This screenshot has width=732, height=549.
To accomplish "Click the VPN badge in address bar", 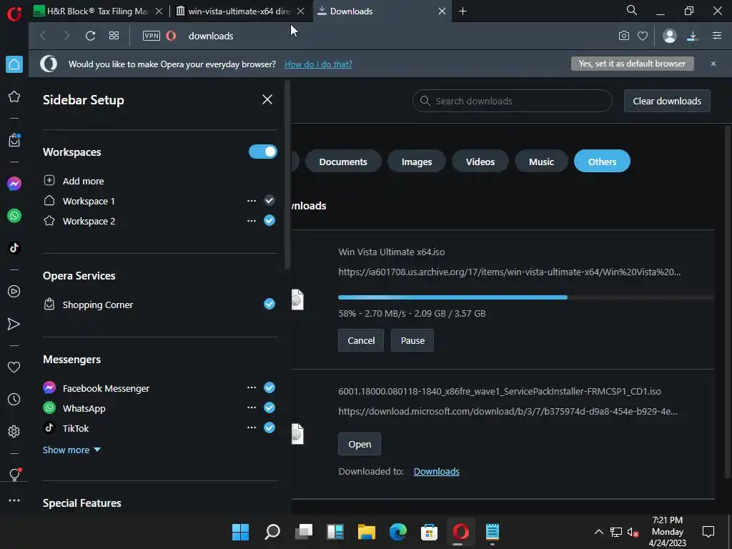I will tap(152, 36).
